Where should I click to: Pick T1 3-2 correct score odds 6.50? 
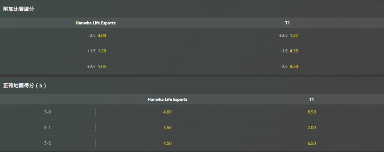pos(311,143)
